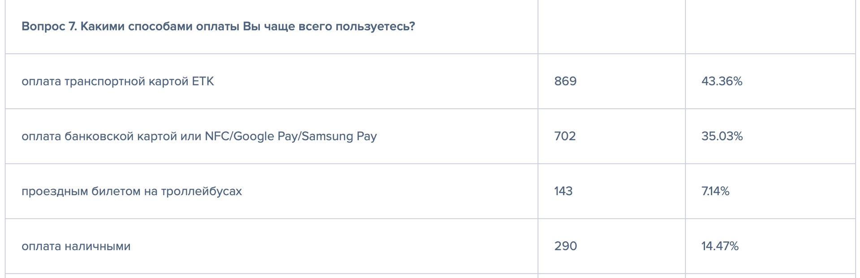
Task: Click the 43.36% percentage cell
Action: coord(722,81)
